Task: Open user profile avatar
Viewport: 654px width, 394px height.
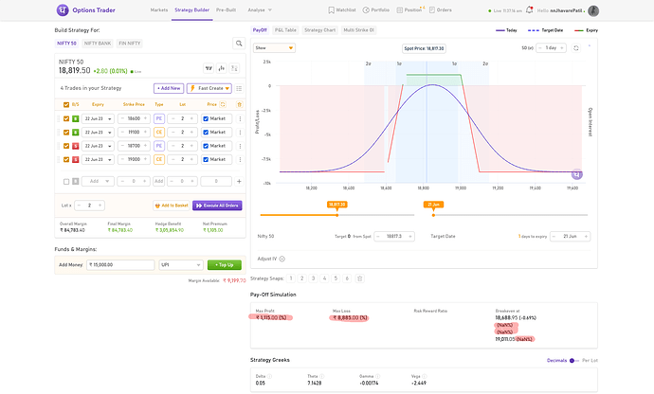Action: point(593,11)
